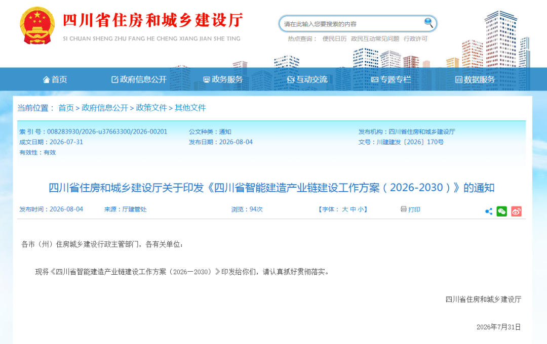Click the national emblem logo
Image resolution: width=547 pixels, height=344 pixels.
click(37, 25)
